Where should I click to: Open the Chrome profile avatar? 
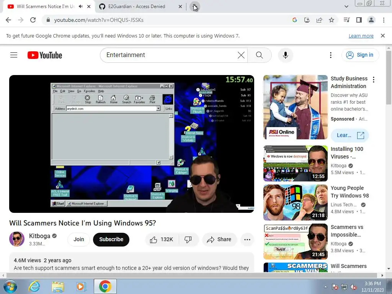371,20
